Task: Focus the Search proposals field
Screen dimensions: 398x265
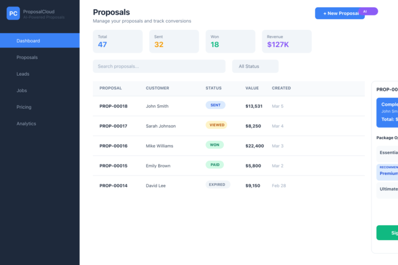Action: click(x=159, y=66)
